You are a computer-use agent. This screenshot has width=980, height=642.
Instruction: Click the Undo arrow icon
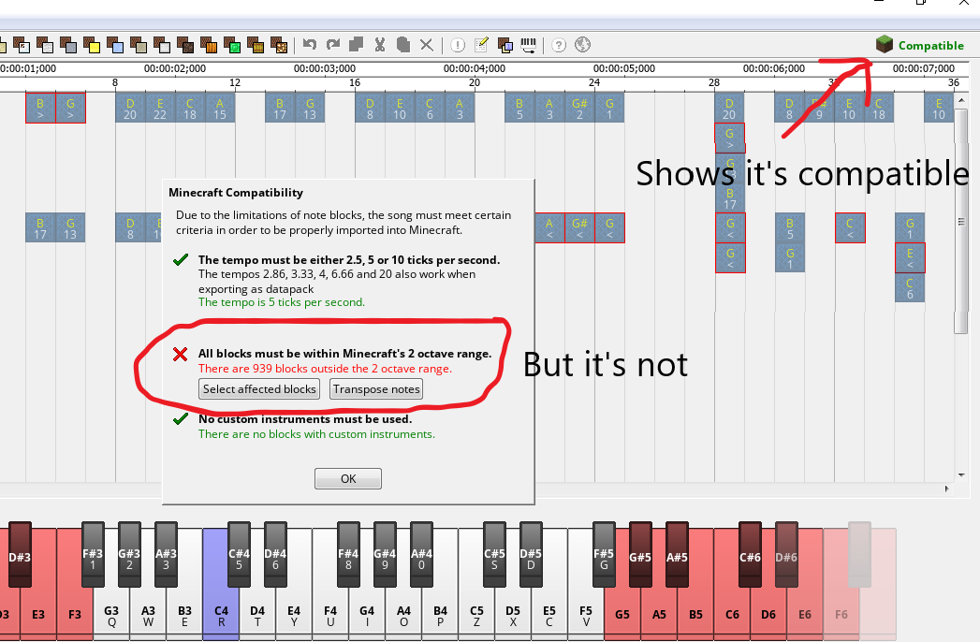coord(311,44)
